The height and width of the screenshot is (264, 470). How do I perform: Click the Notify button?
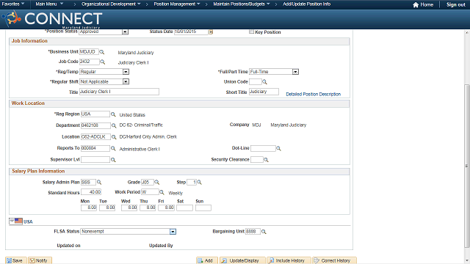[40, 261]
